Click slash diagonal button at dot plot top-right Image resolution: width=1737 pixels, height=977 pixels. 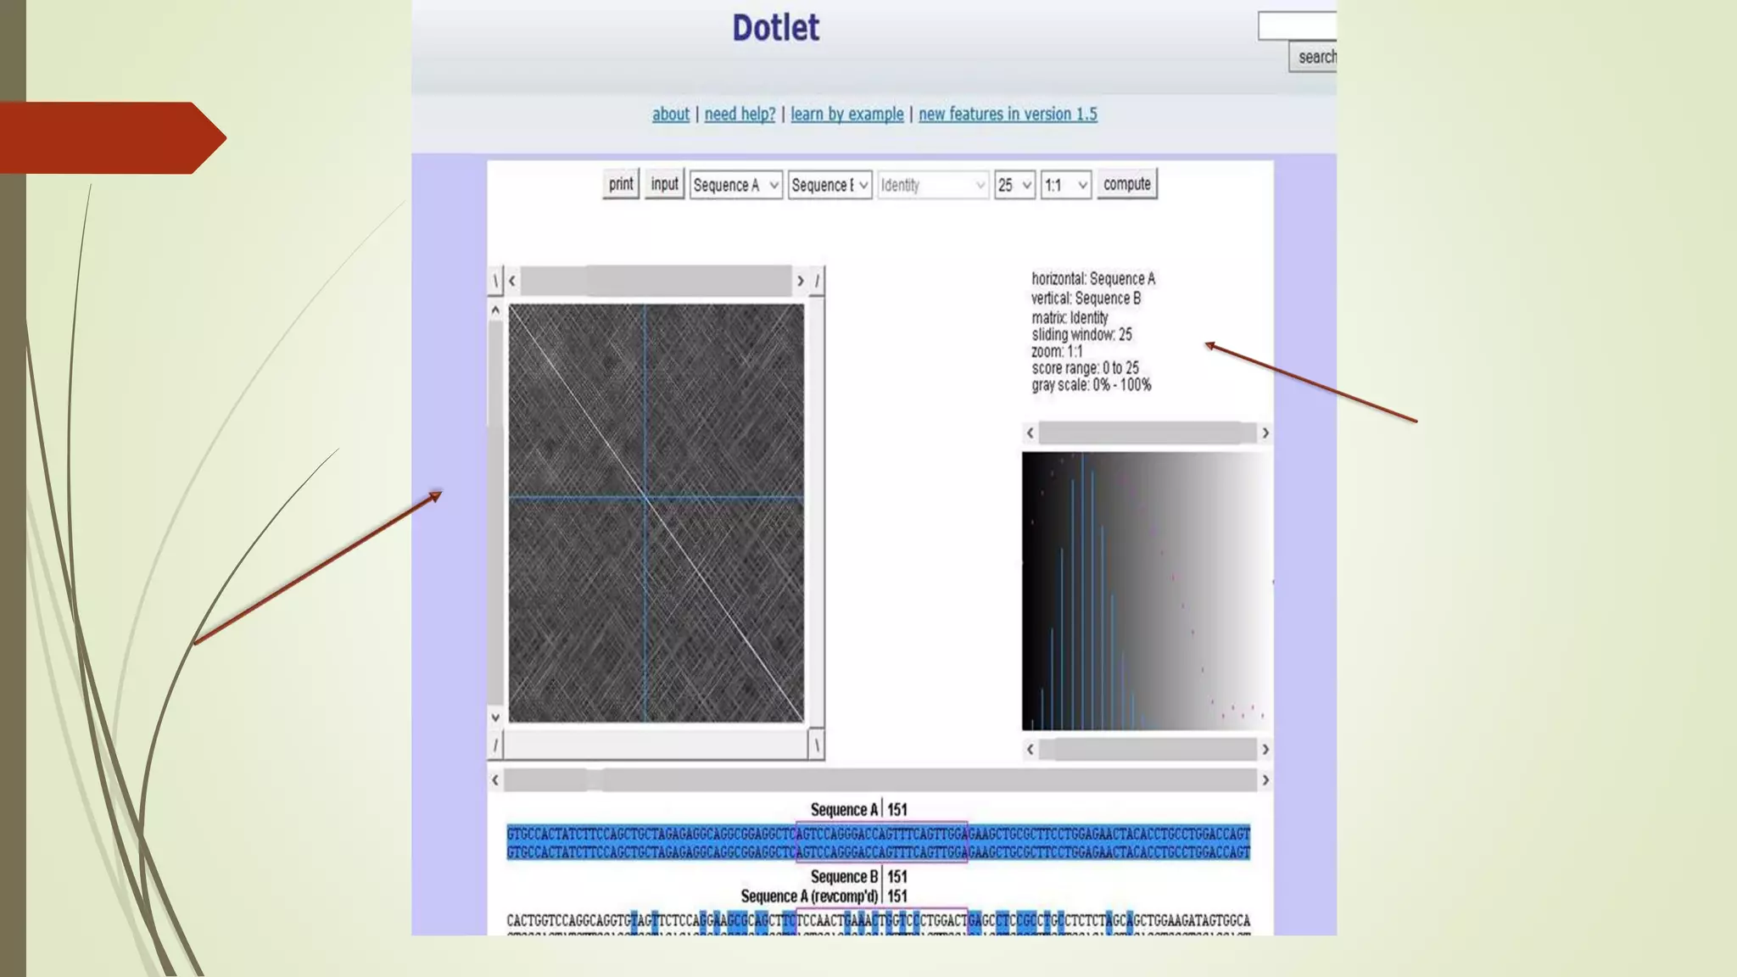coord(817,281)
